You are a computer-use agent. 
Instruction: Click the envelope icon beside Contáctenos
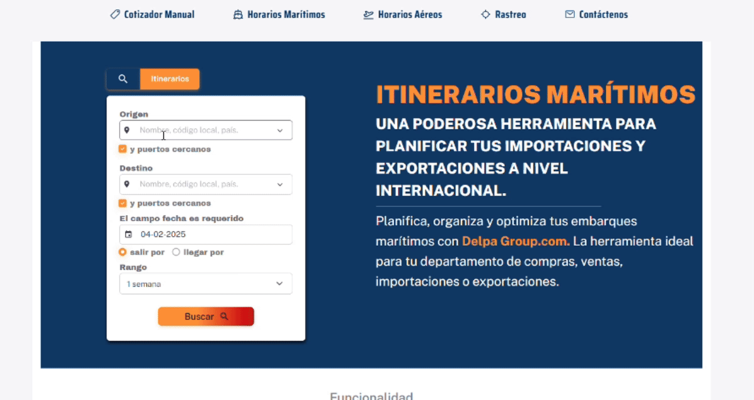[x=570, y=14]
